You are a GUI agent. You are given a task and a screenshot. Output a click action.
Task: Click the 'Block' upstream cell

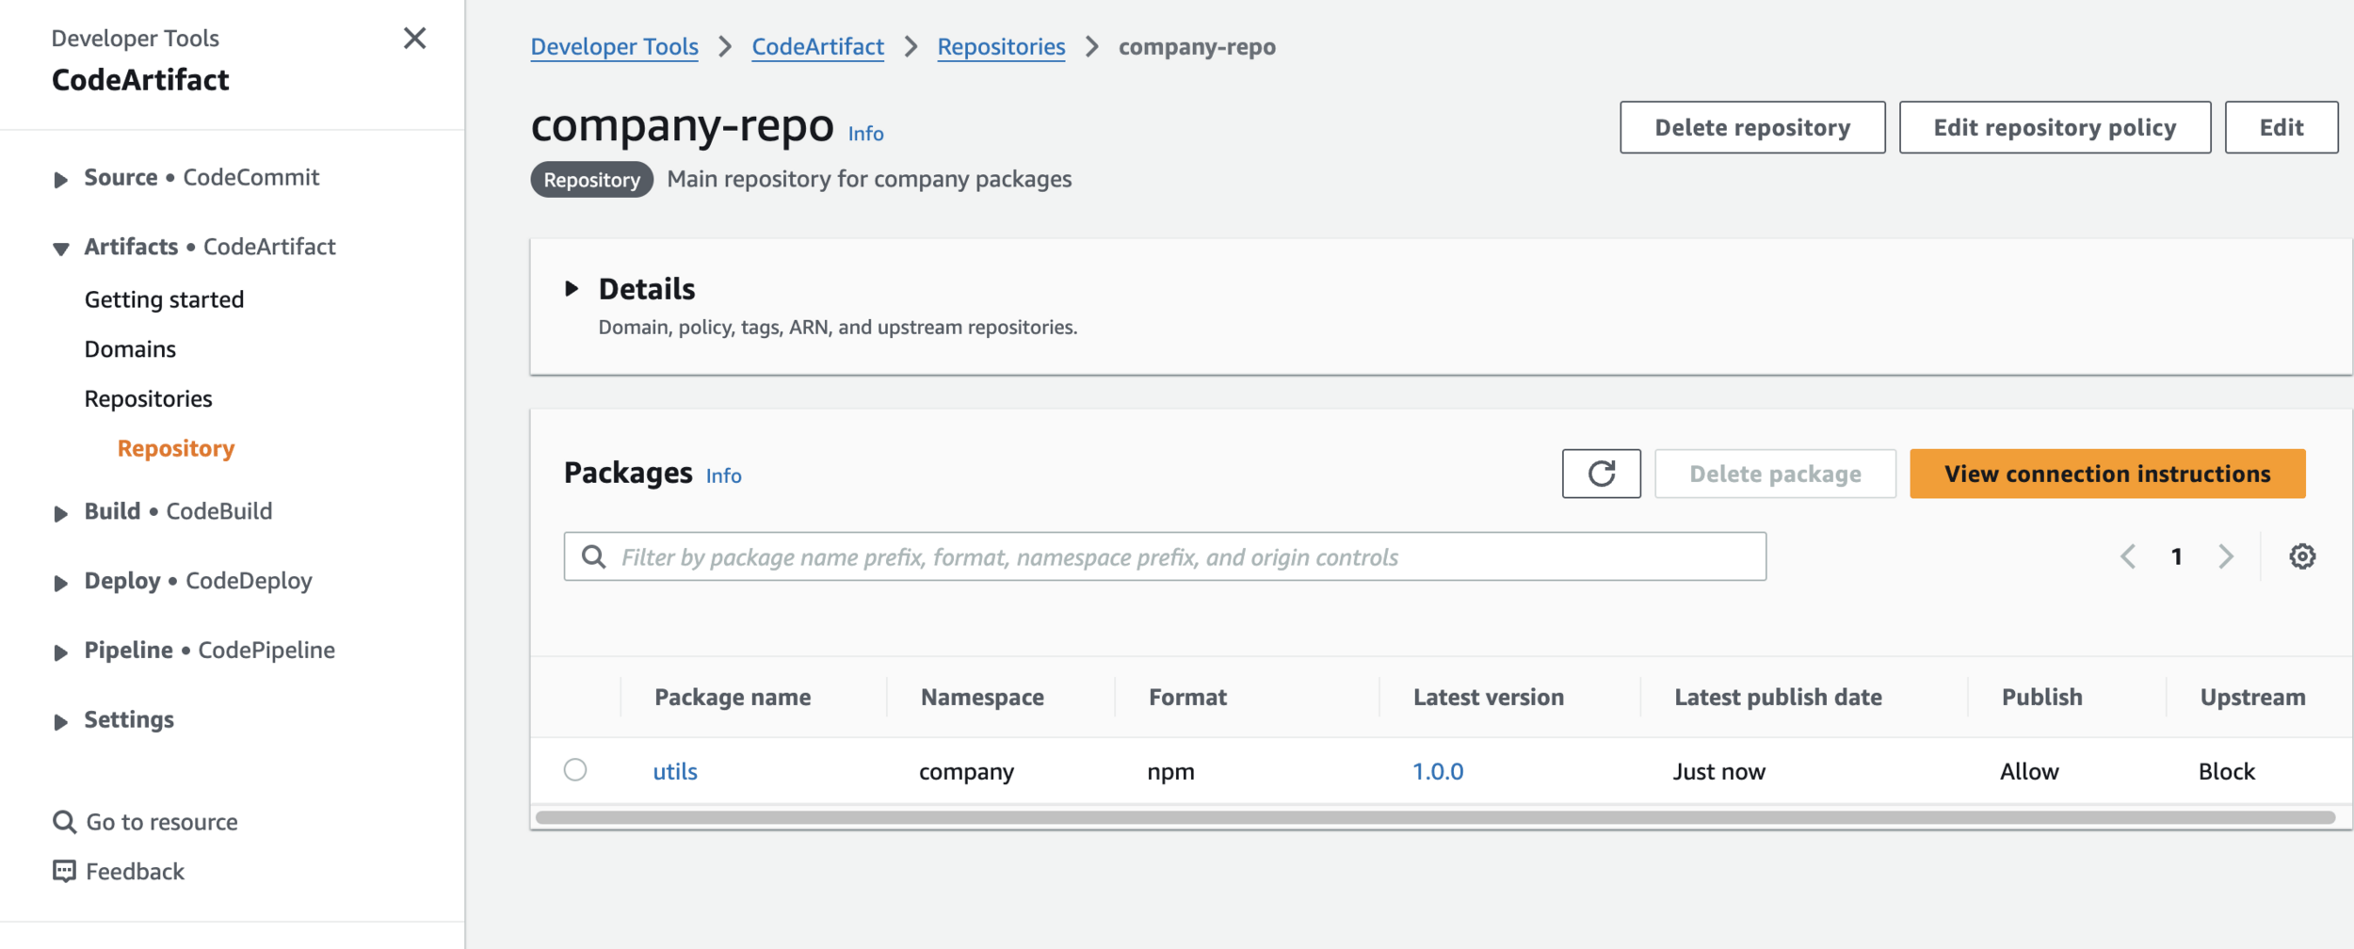click(x=2227, y=772)
